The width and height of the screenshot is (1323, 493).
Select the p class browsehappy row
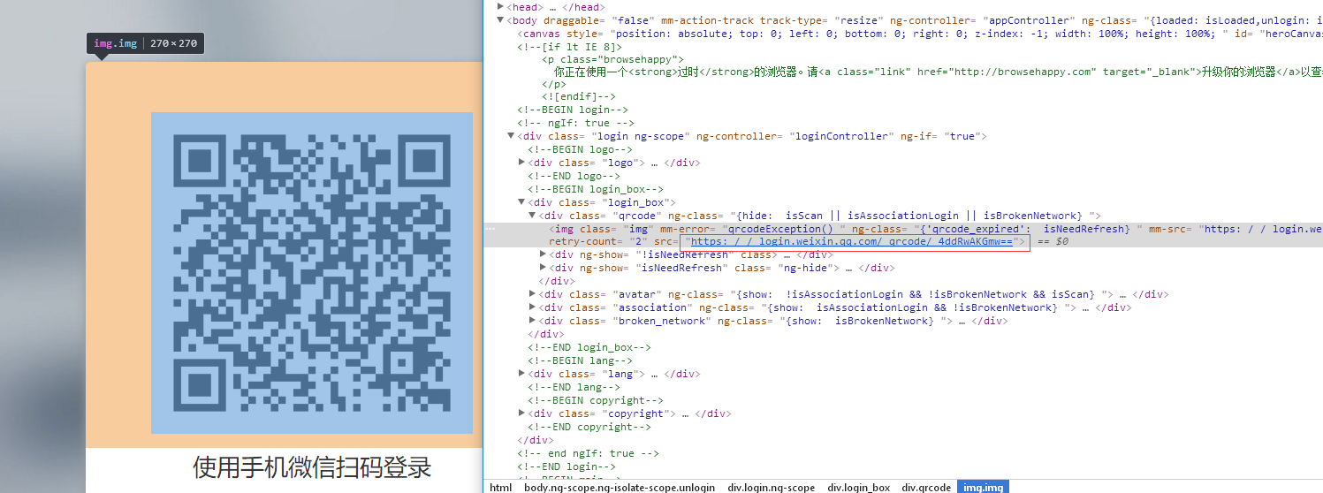(613, 60)
